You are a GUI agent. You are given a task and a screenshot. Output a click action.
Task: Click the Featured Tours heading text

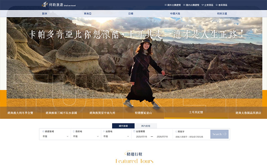(135, 161)
